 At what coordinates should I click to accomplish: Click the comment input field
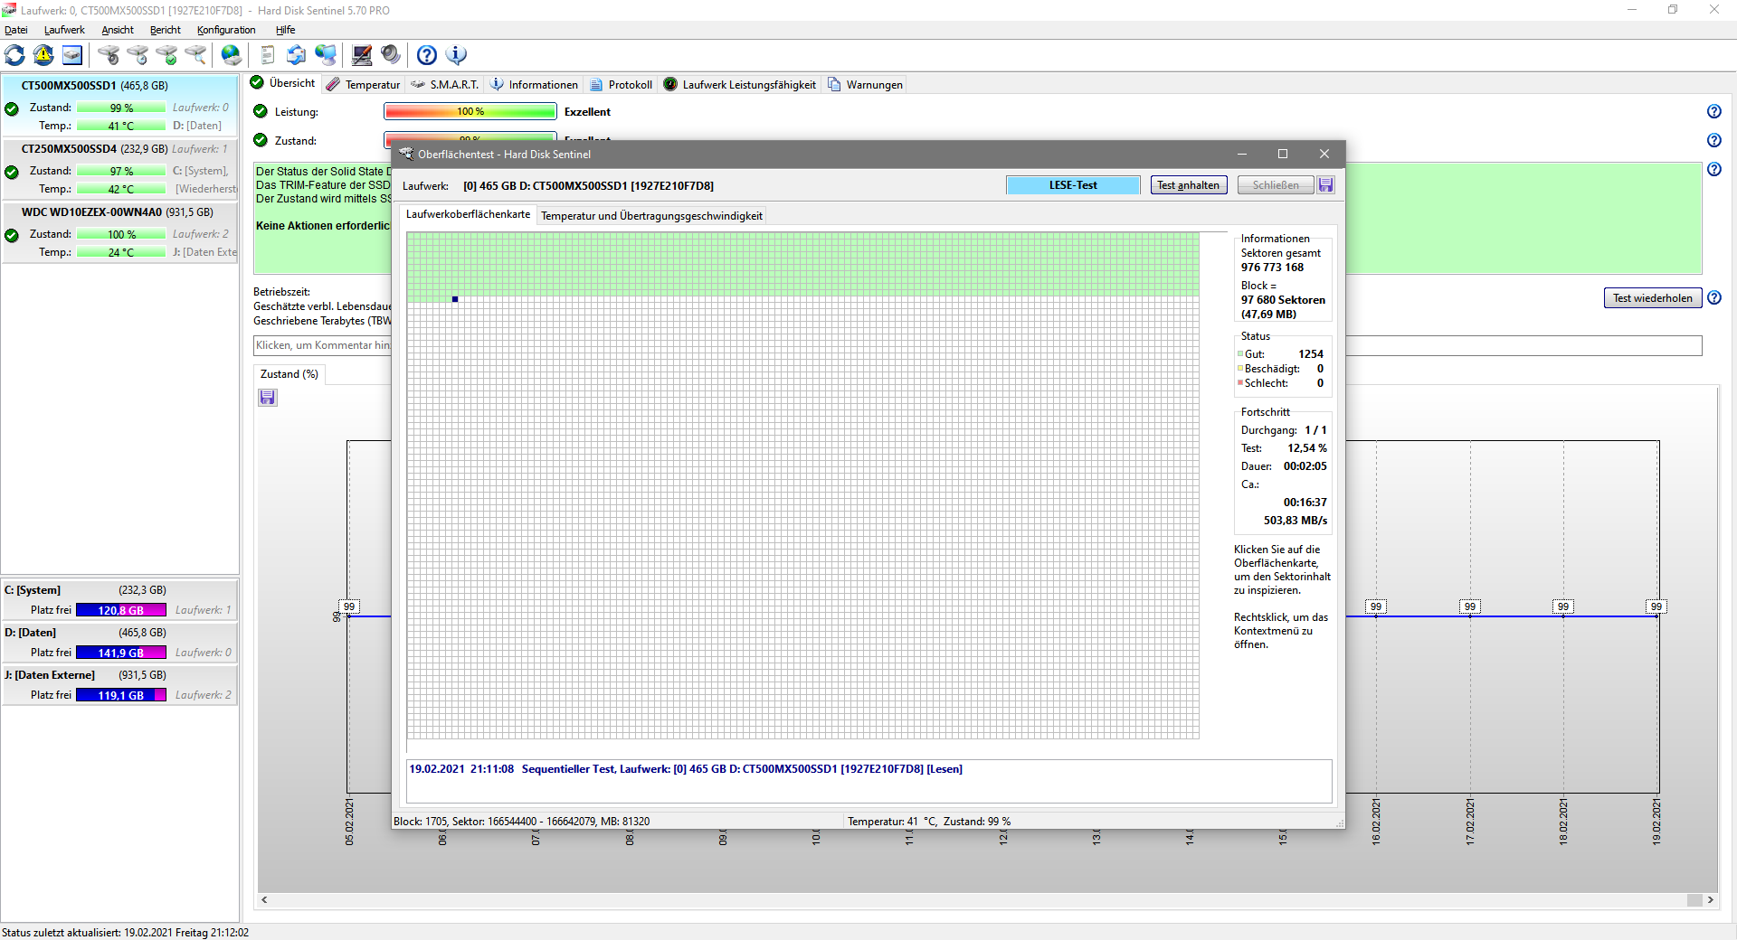point(977,345)
